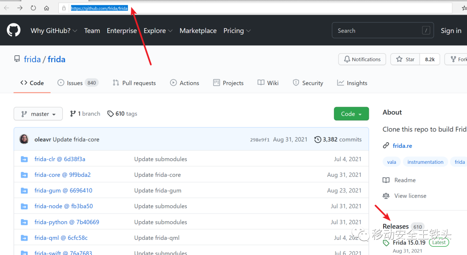Open the Readme link
The width and height of the screenshot is (467, 255).
pos(399,180)
